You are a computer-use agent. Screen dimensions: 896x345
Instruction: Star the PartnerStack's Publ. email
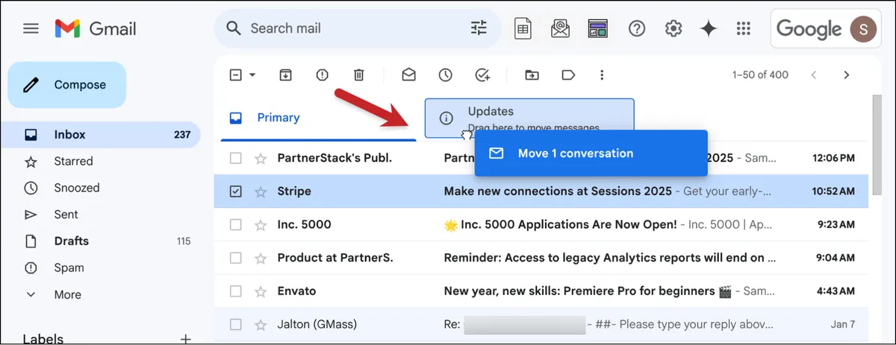pyautogui.click(x=261, y=158)
